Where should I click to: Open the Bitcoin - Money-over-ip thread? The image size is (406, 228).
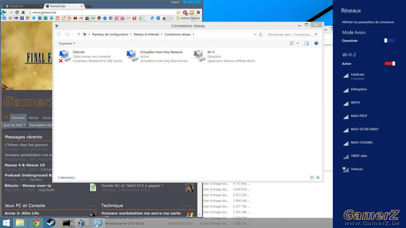pyautogui.click(x=28, y=185)
